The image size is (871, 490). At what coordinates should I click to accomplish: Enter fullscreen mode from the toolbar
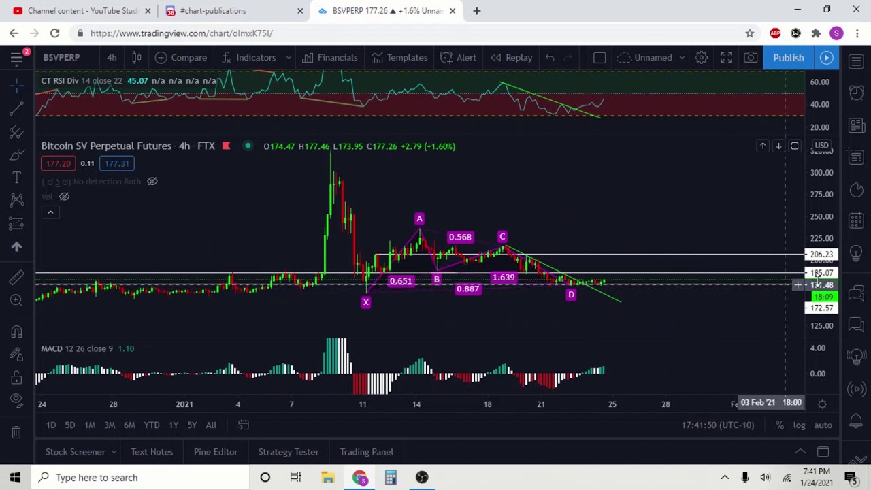coord(726,58)
